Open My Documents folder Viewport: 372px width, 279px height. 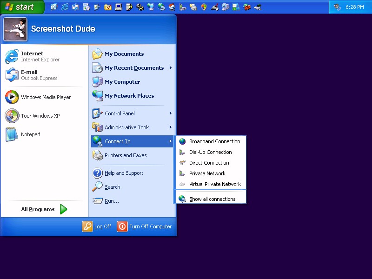click(124, 54)
